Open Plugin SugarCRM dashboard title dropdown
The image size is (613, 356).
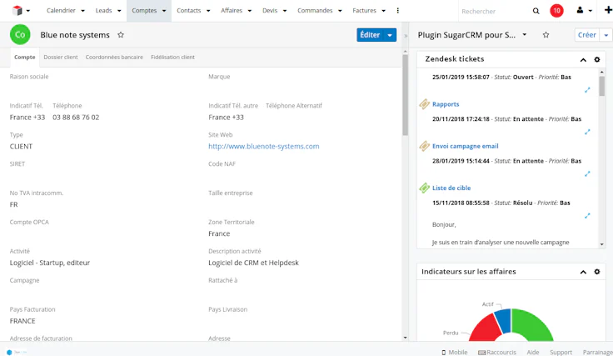click(x=524, y=34)
